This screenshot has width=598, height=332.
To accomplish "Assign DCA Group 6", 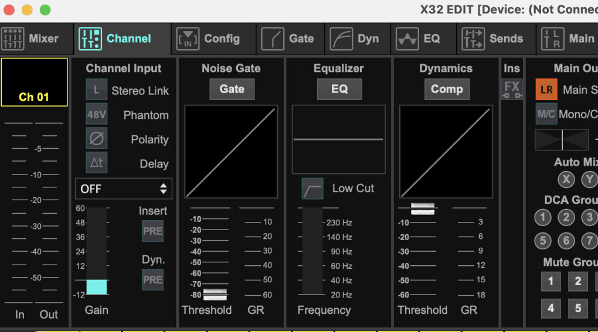I will point(566,241).
